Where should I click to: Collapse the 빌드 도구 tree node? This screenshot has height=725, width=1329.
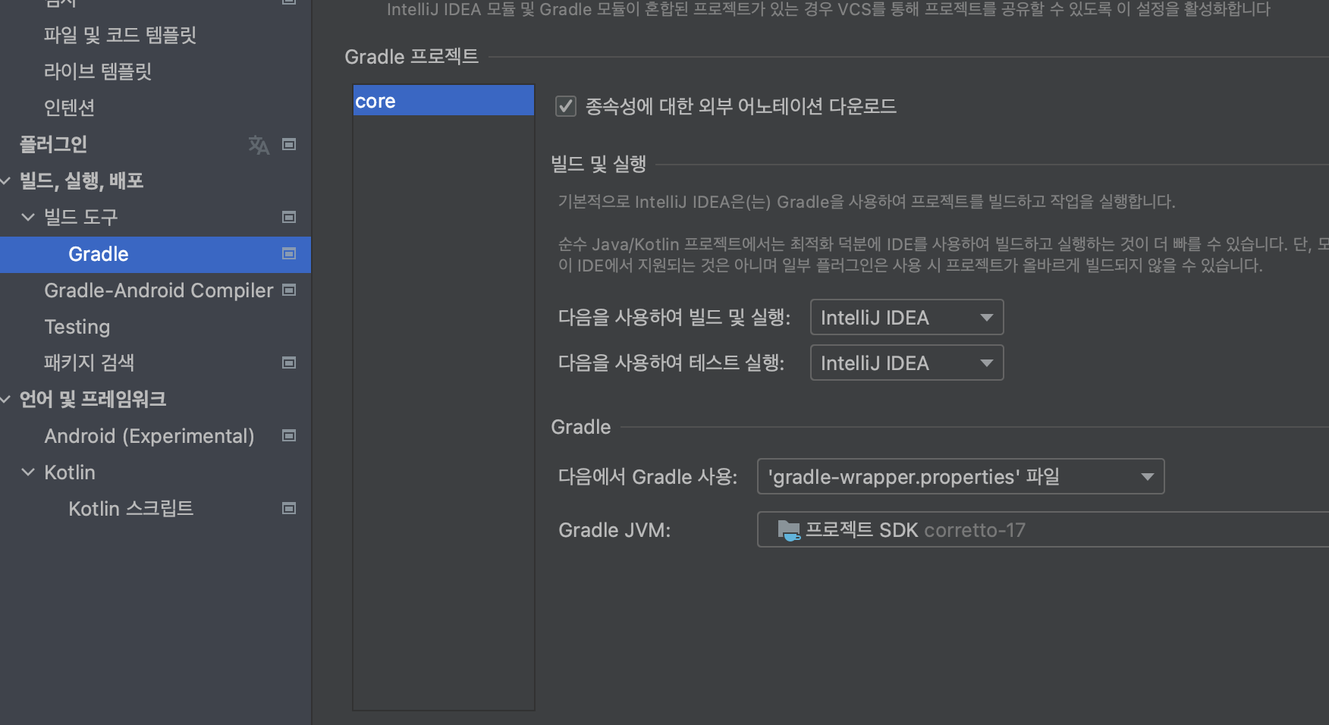pos(28,217)
